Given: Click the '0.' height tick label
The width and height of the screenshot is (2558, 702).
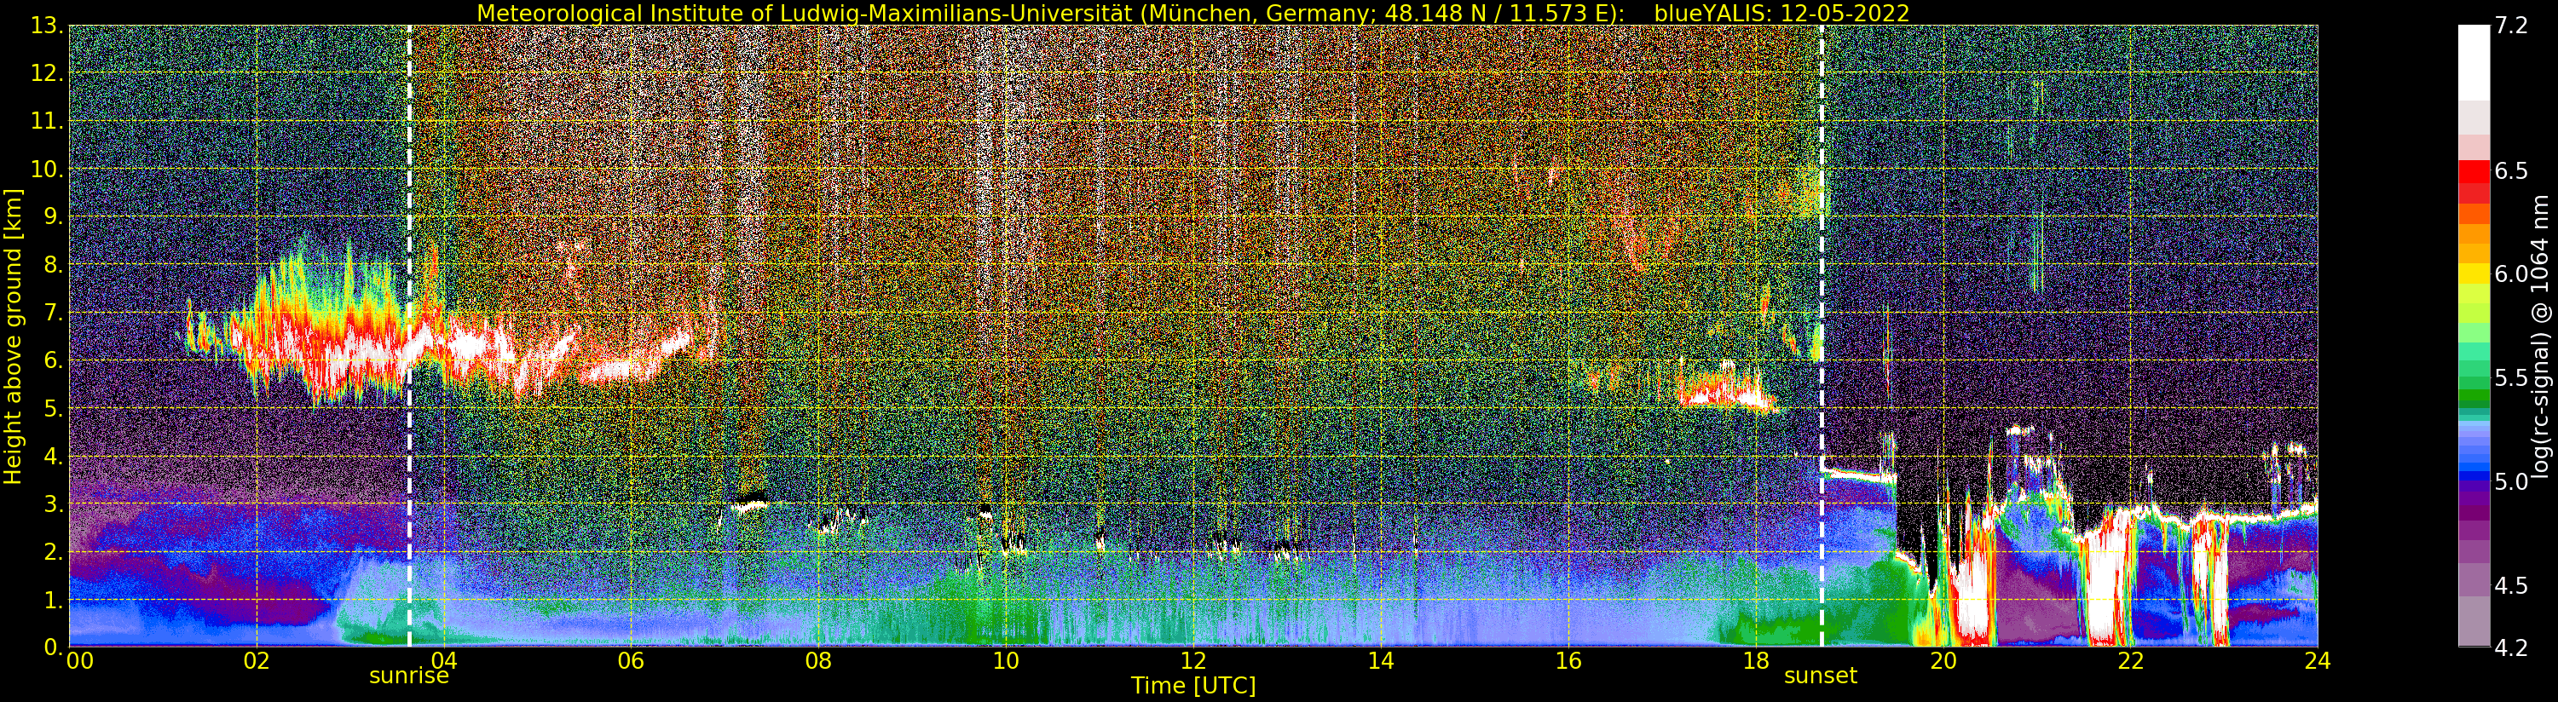Looking at the screenshot, I should click(54, 647).
